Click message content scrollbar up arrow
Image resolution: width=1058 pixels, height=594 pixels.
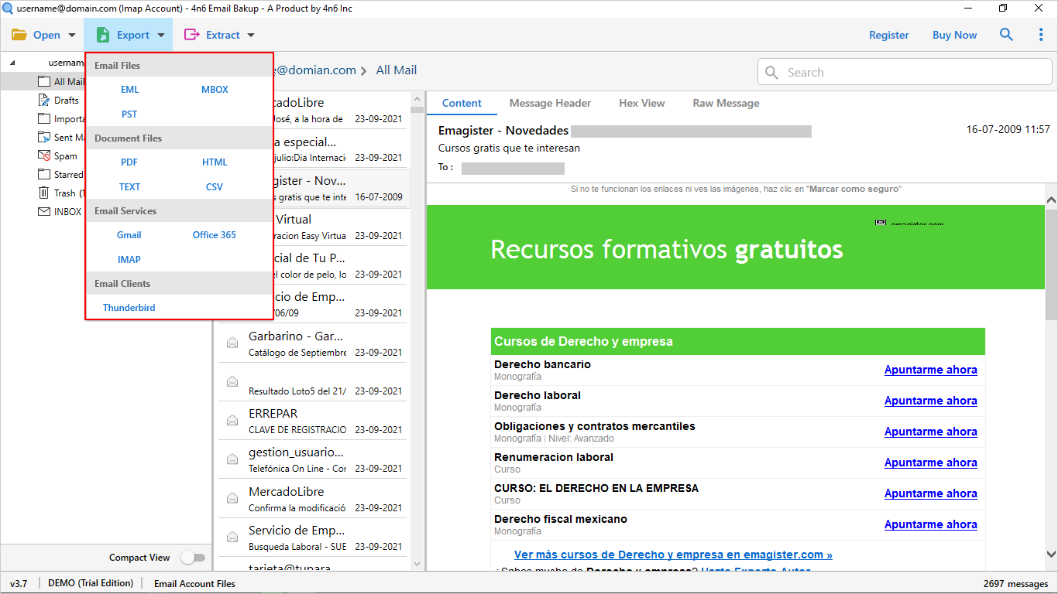[x=1051, y=200]
